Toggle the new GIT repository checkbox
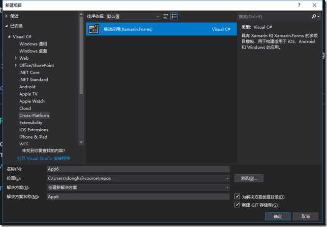Viewport: 327px width, 227px height. pyautogui.click(x=237, y=204)
